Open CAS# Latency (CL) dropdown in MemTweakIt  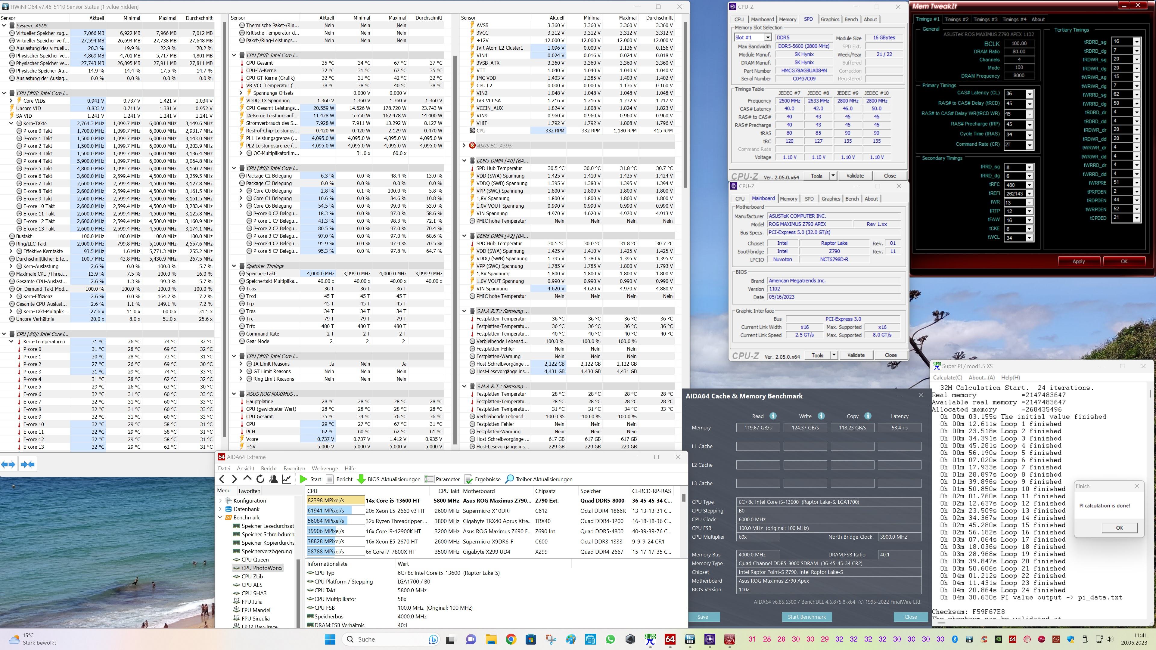coord(1030,94)
